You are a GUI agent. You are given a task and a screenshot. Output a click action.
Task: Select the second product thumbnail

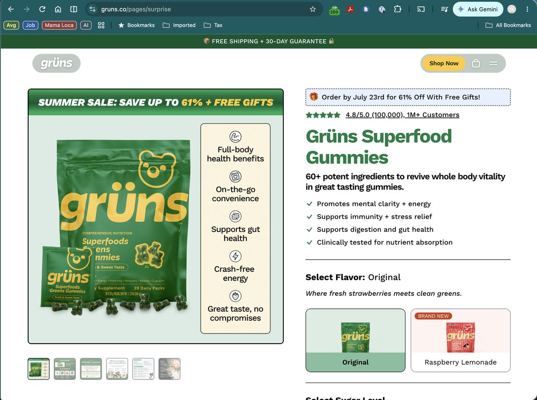coord(65,369)
